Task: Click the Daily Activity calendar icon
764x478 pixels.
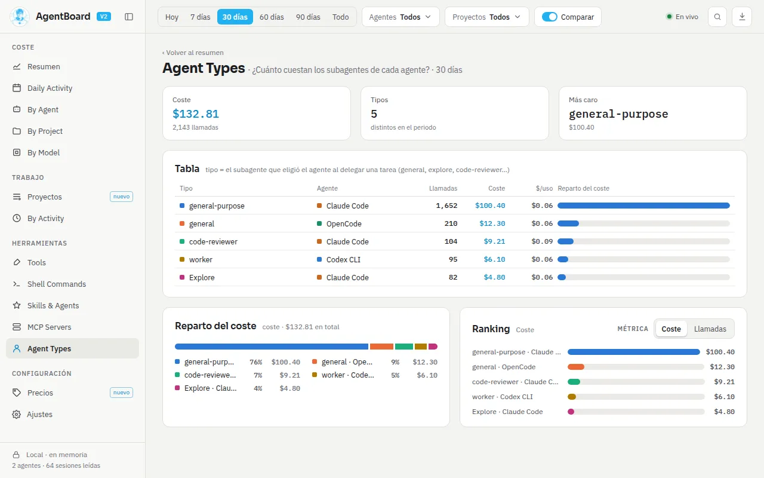Action: (x=17, y=88)
